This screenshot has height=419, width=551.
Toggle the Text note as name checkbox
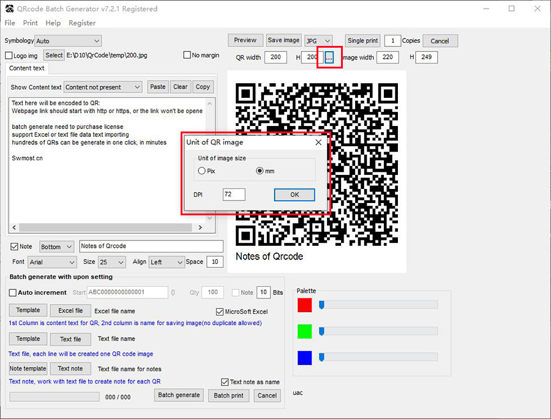click(225, 382)
